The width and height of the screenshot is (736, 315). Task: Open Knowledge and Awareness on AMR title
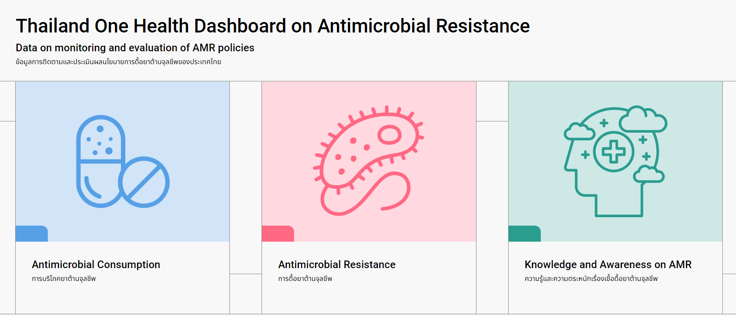[608, 265]
